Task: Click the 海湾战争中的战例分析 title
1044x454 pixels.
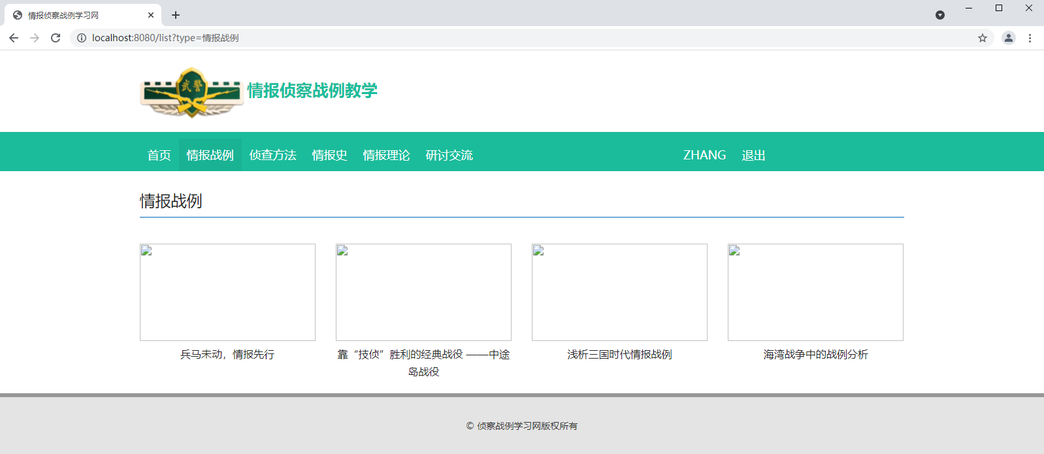Action: [815, 354]
